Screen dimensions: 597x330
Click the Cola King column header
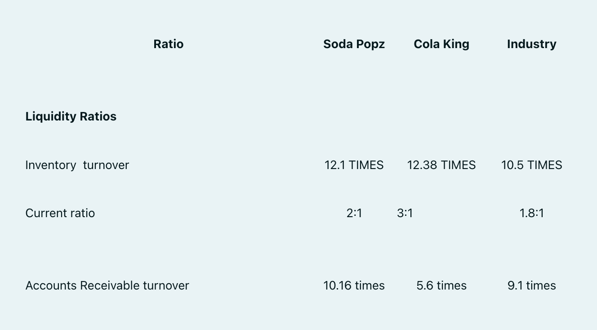tap(441, 44)
